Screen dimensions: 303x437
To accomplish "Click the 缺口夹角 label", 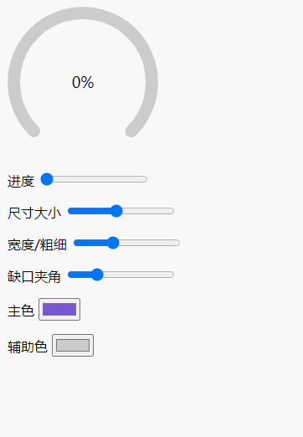I will (x=34, y=277).
